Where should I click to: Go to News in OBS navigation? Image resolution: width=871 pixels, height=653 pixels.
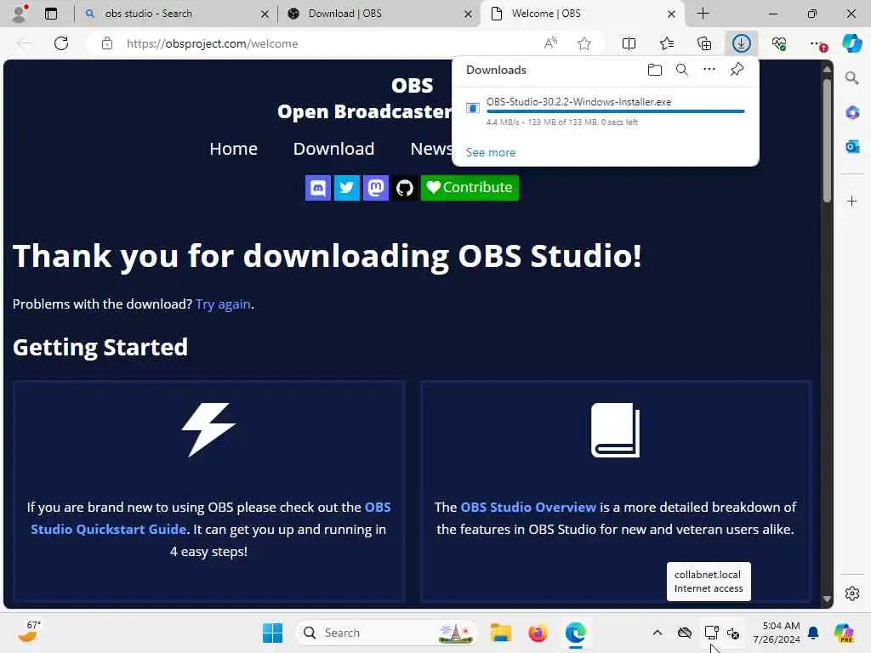[x=431, y=149]
